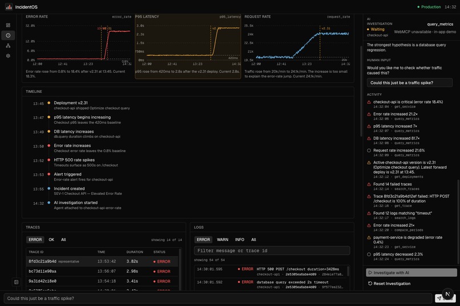
Task: Click warning icon beside 'Error rate increased 21×'
Action: coord(369,226)
